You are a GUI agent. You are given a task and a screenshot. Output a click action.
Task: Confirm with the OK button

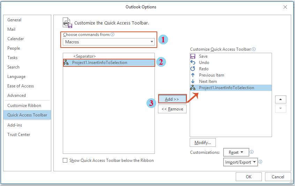click(249, 177)
